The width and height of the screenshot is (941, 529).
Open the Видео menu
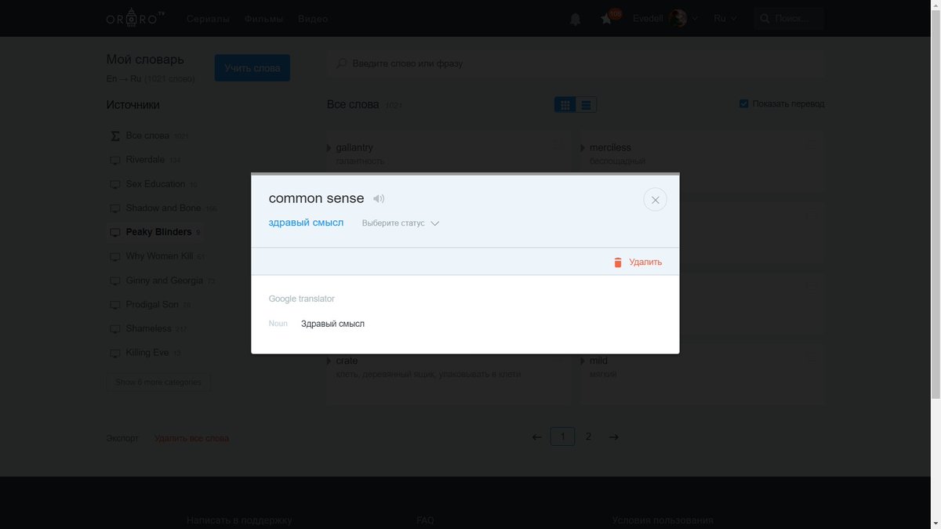pyautogui.click(x=313, y=19)
